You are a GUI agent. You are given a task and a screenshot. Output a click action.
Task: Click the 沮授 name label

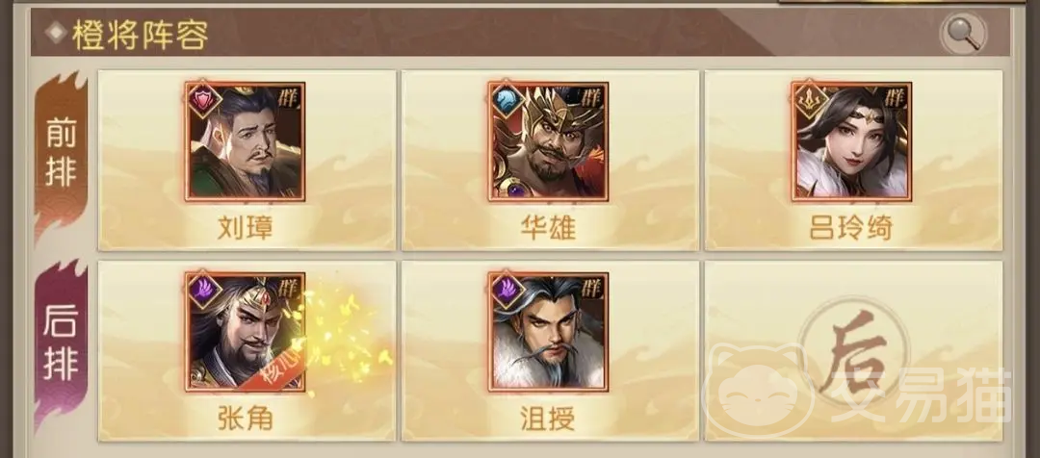pyautogui.click(x=548, y=418)
